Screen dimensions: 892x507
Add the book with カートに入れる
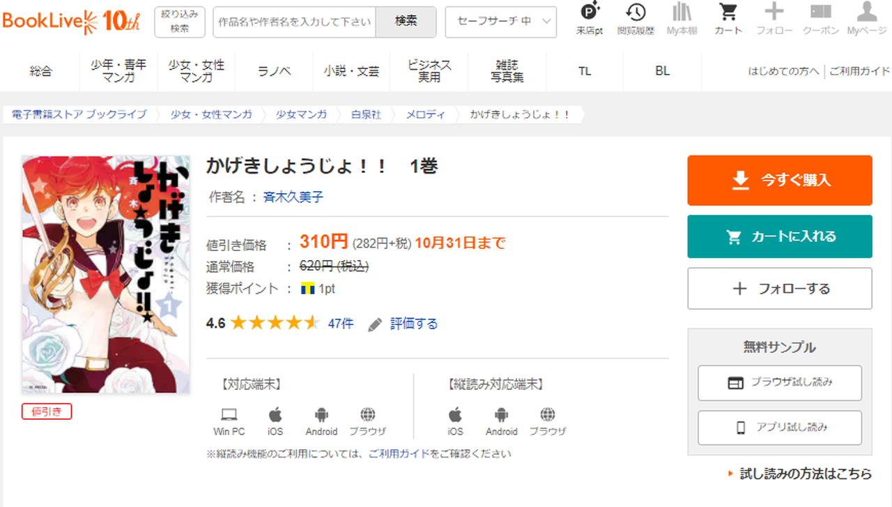point(780,236)
